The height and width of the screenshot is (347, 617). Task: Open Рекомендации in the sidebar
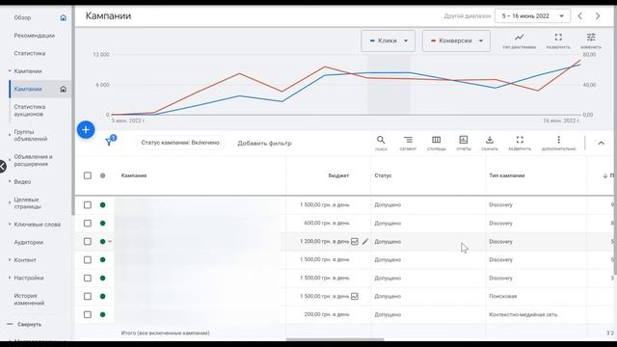pos(35,36)
